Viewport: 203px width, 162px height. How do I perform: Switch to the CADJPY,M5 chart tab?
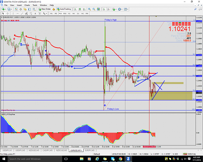click(x=47, y=150)
